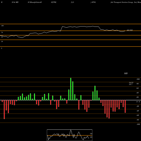The width and height of the screenshot is (141, 141).
Task: Click the last red bar of MR histogram
Action: click(x=125, y=106)
